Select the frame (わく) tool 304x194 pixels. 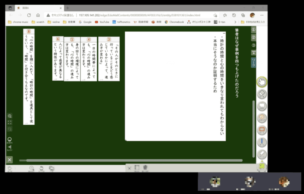click(262, 130)
